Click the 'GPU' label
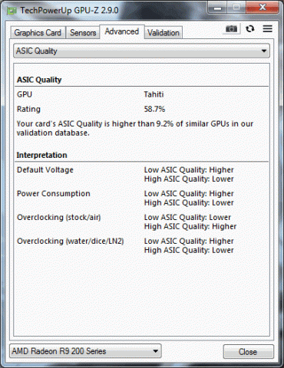The width and height of the screenshot is (284, 368). 25,94
